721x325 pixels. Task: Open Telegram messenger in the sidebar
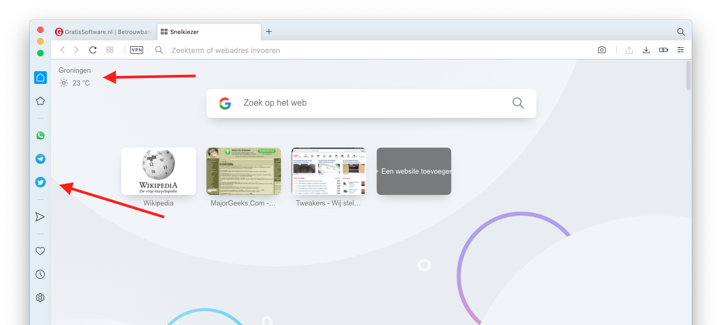[x=40, y=159]
